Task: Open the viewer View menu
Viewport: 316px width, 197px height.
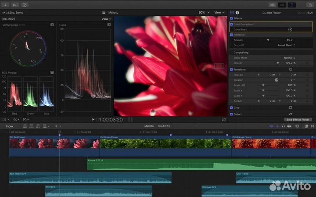Action: tap(219, 13)
